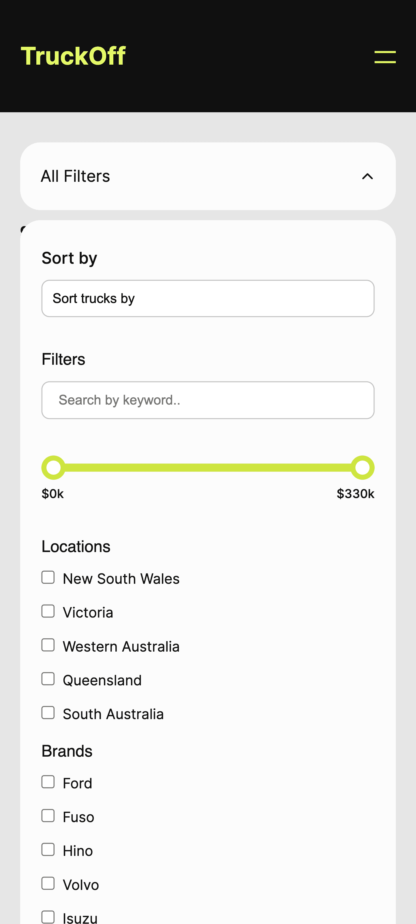This screenshot has width=416, height=924.
Task: Collapse the All Filters chevron
Action: pos(367,177)
